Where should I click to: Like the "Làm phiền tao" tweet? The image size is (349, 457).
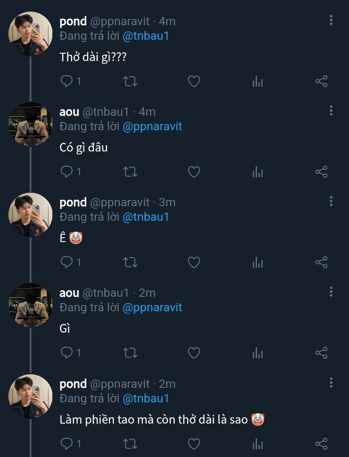pyautogui.click(x=194, y=443)
